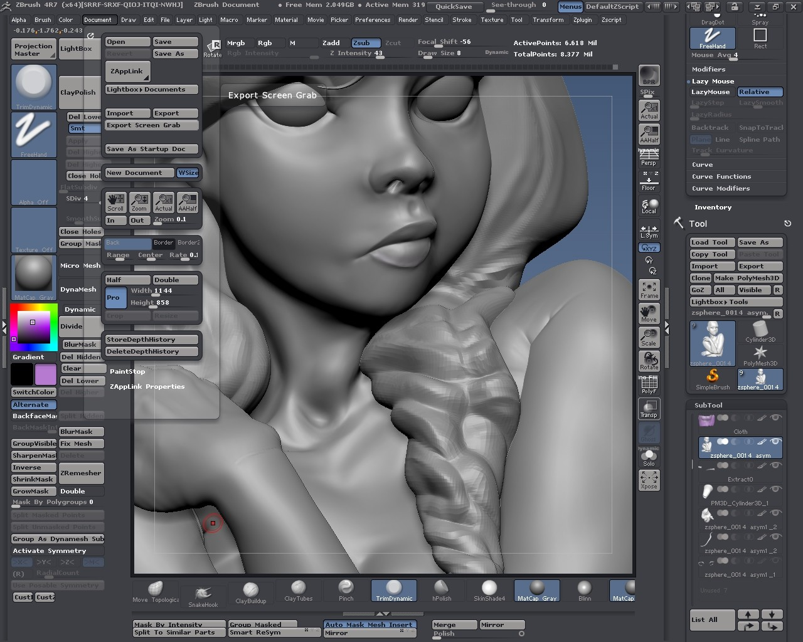The width and height of the screenshot is (803, 642).
Task: Pick the Pinch brush
Action: tap(346, 591)
